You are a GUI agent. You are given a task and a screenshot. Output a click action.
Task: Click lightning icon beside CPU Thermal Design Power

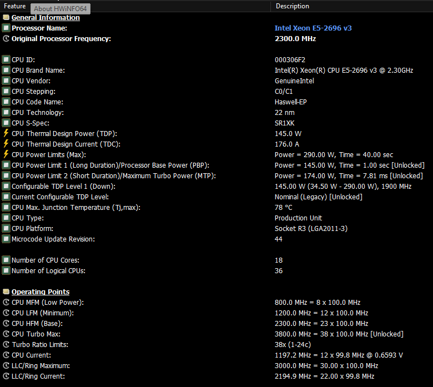click(6, 134)
